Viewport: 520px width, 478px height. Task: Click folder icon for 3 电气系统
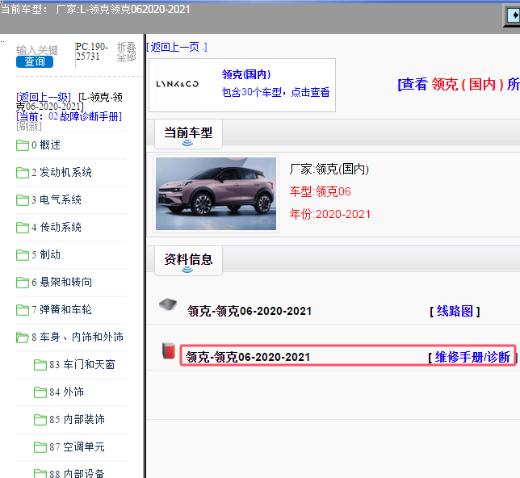coord(23,200)
